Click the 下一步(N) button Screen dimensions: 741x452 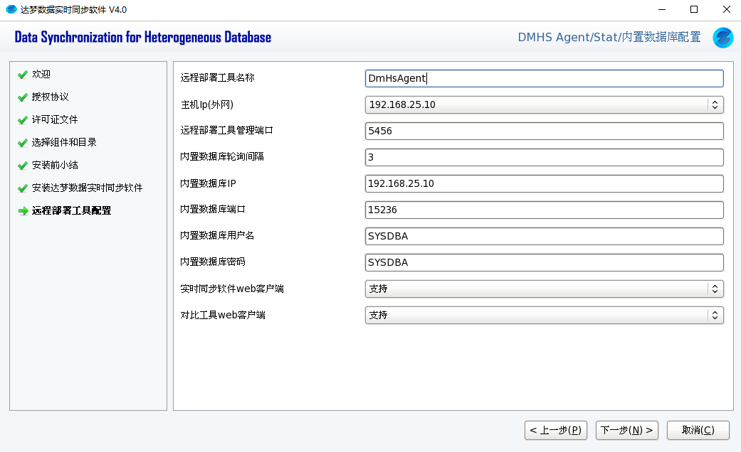[x=626, y=430]
